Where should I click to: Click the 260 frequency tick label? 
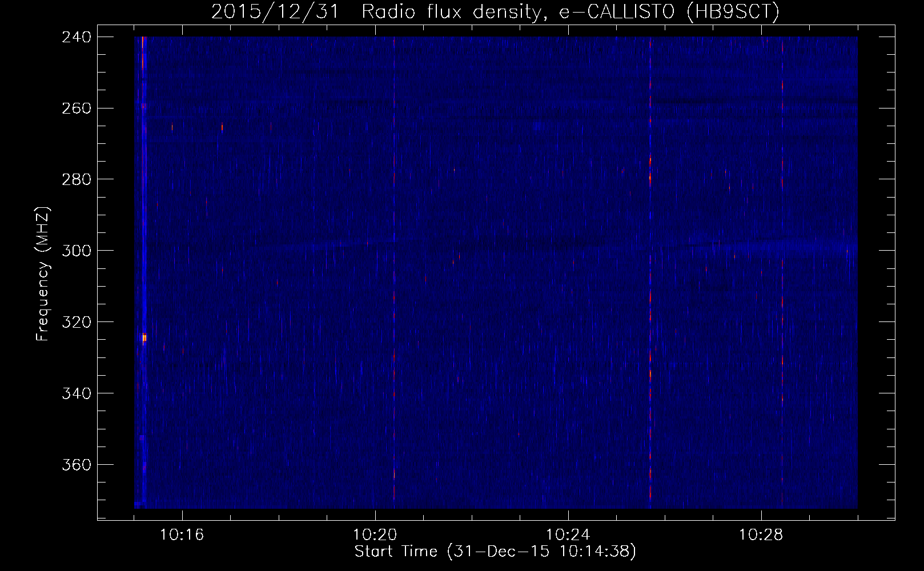76,108
